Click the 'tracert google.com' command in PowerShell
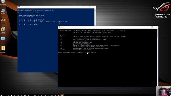171x96 pixels. (x=36, y=13)
